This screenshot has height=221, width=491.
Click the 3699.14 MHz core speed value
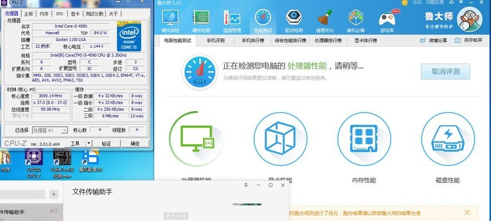pos(50,96)
